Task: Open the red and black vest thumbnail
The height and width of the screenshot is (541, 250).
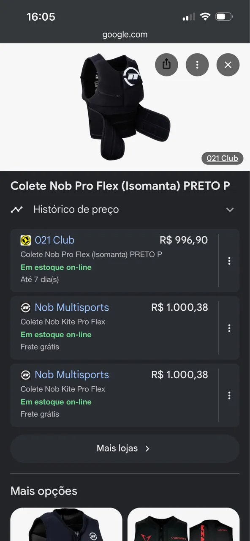Action: click(184, 524)
